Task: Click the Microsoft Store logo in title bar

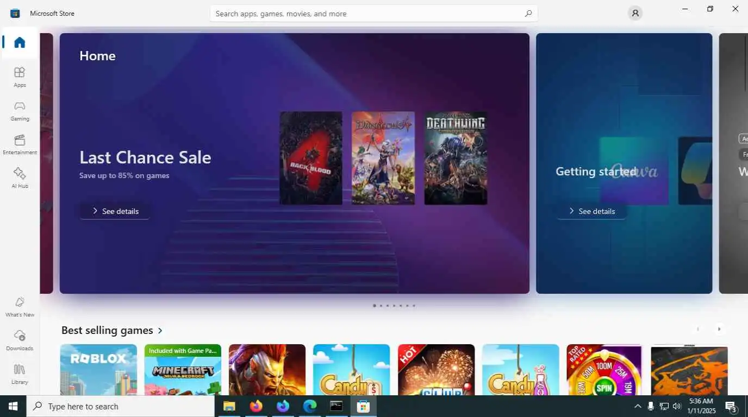Action: 15,13
